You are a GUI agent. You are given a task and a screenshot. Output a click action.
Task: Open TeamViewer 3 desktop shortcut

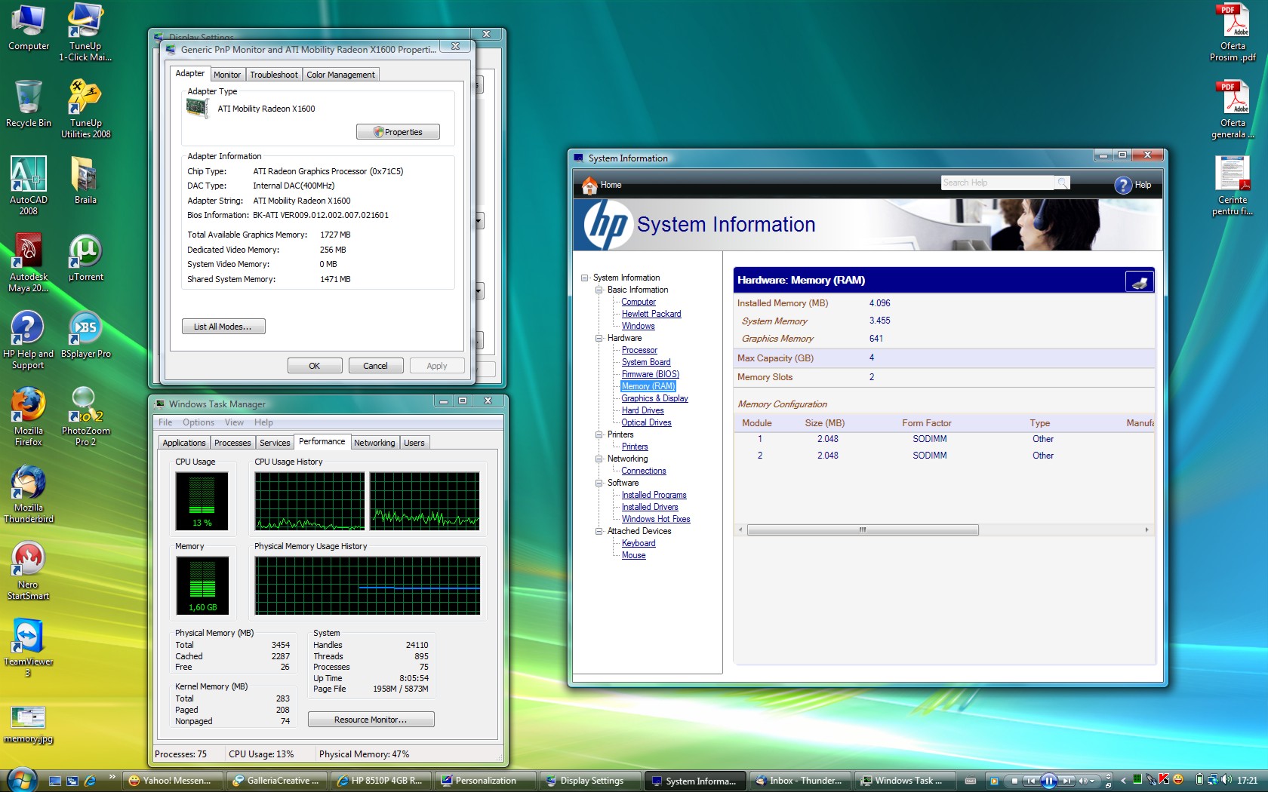pyautogui.click(x=29, y=647)
